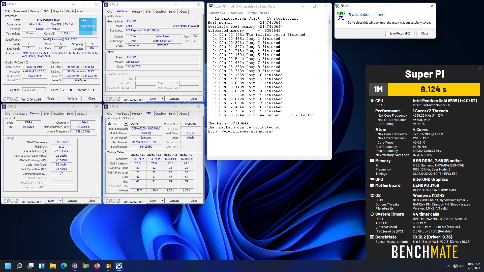The width and height of the screenshot is (484, 272).
Task: Click BenchMate OS Windows logo icon
Action: 372,195
